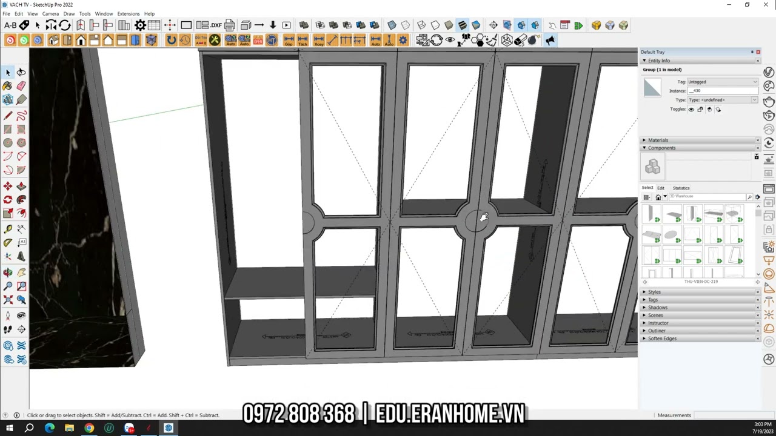The height and width of the screenshot is (436, 776).
Task: Expand the Materials panel
Action: click(644, 140)
